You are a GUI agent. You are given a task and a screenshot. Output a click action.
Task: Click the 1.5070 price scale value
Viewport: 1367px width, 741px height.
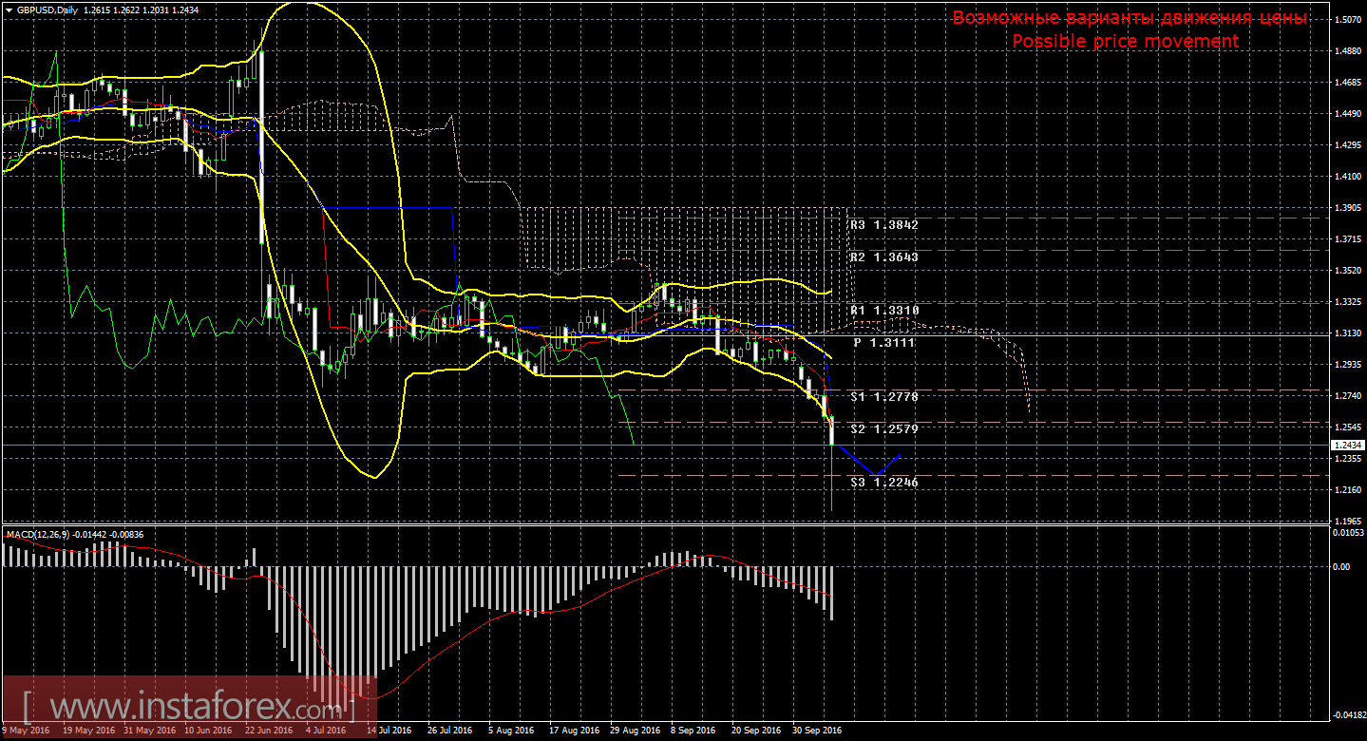pyautogui.click(x=1346, y=19)
